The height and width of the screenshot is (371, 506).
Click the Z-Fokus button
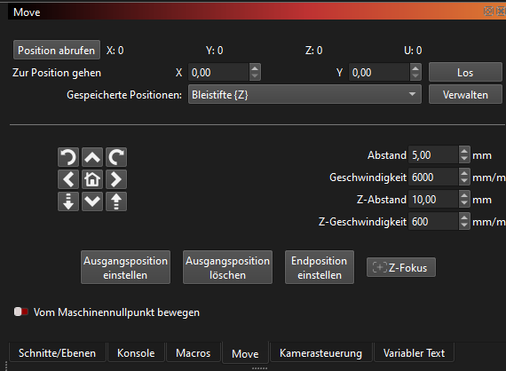point(400,267)
